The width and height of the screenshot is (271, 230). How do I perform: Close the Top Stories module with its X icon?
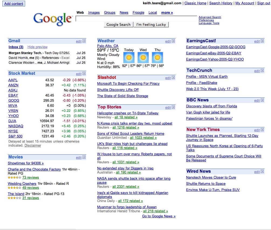173,107
